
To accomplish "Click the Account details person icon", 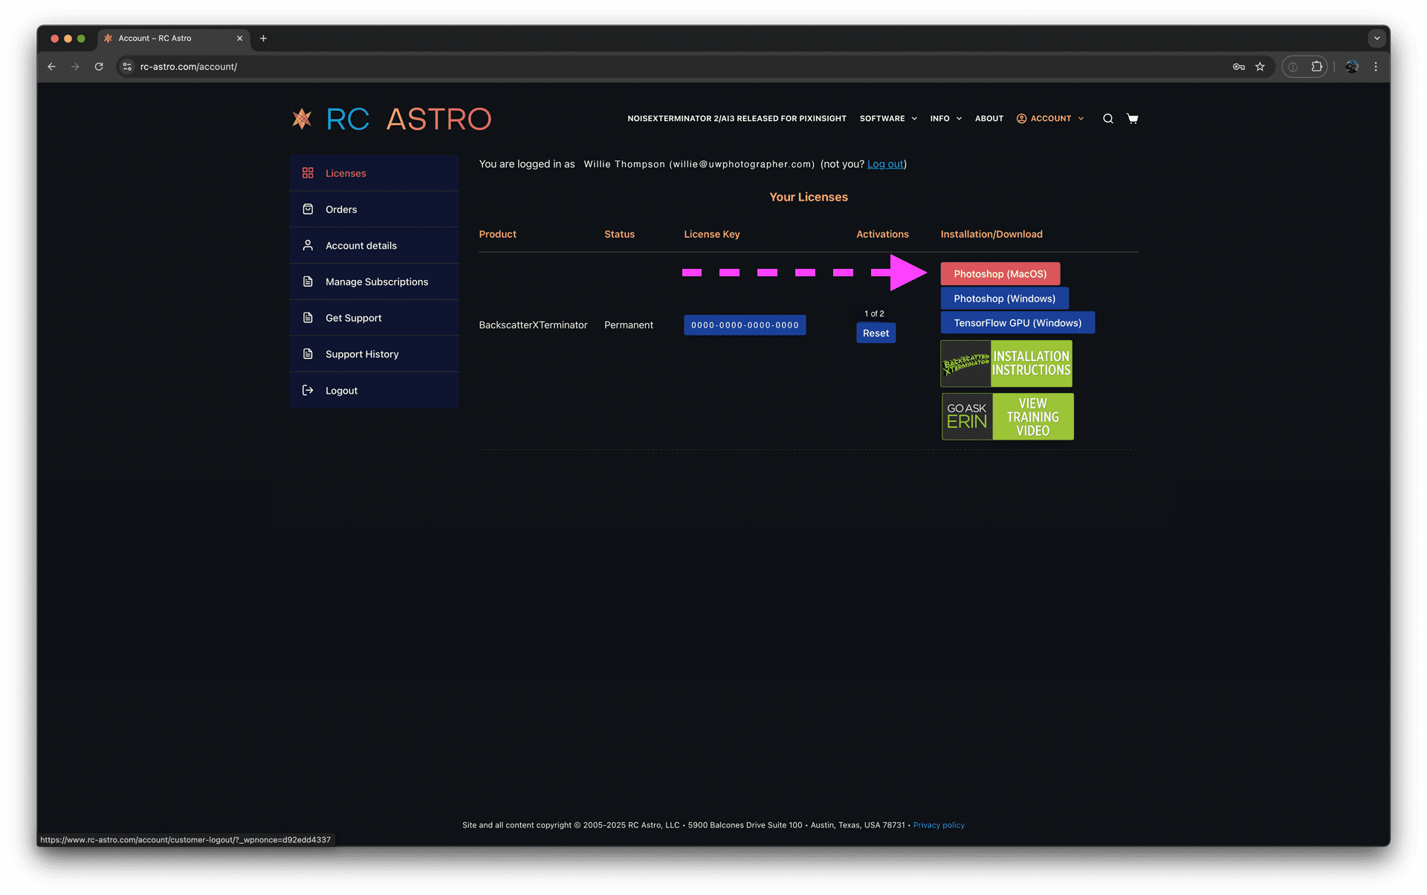I will [x=308, y=245].
